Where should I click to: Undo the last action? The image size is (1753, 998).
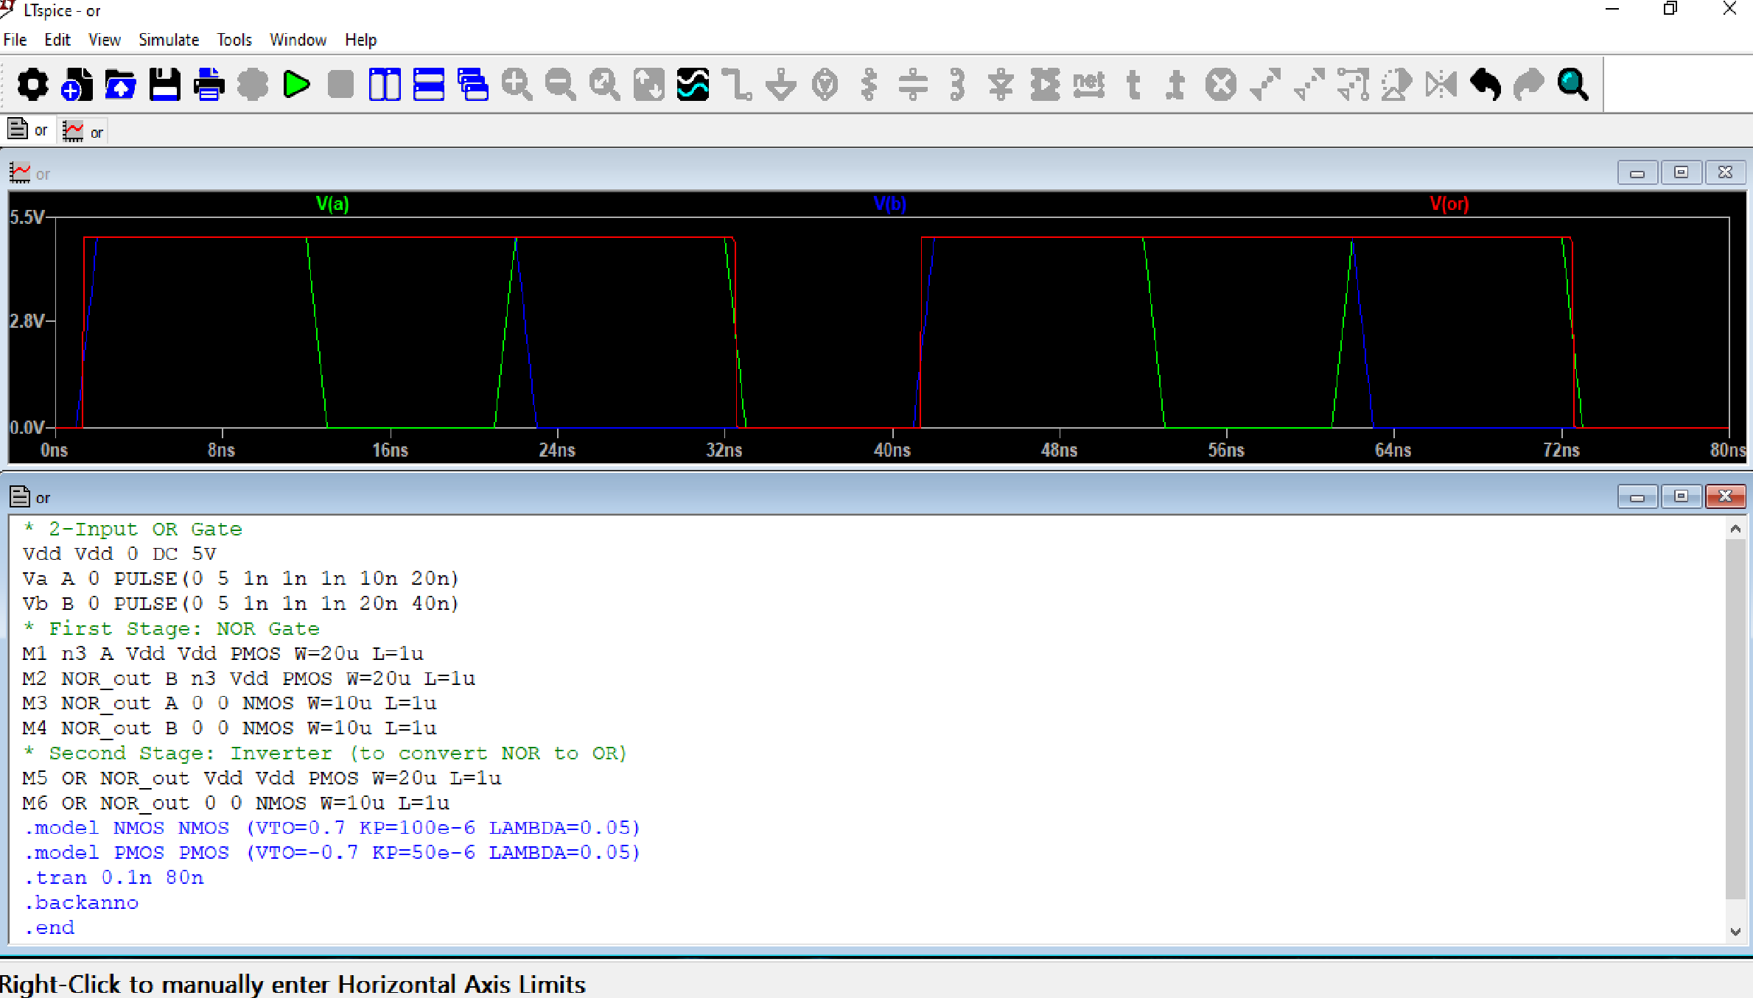click(x=1486, y=85)
